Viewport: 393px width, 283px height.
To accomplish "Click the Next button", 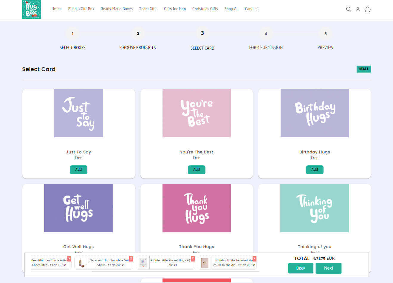I will pos(328,268).
